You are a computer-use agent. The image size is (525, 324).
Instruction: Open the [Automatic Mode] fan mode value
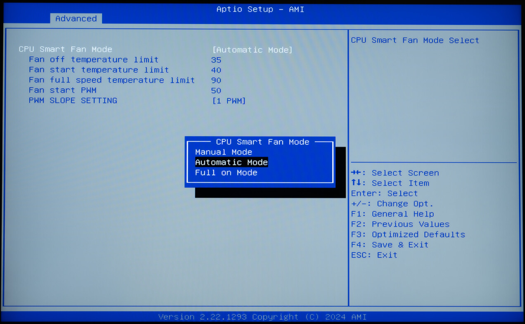pyautogui.click(x=252, y=50)
